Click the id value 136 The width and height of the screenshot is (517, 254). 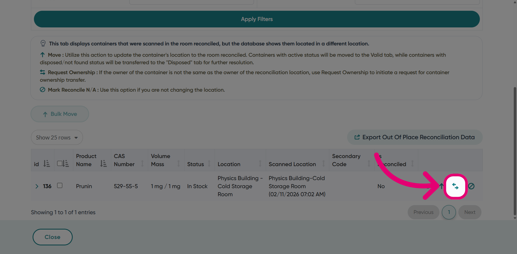(47, 186)
